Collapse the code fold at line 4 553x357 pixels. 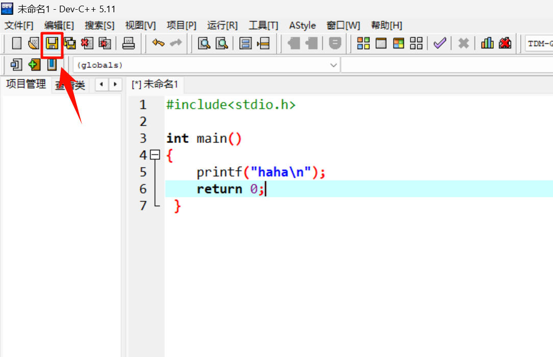point(155,155)
